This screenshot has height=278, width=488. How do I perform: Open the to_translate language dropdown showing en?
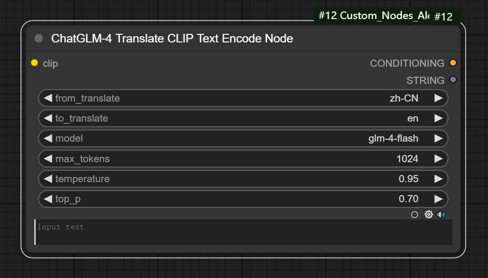pyautogui.click(x=243, y=118)
